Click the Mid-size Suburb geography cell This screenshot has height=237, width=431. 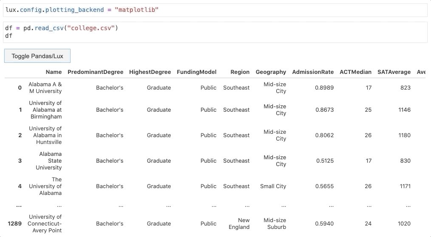coord(275,223)
